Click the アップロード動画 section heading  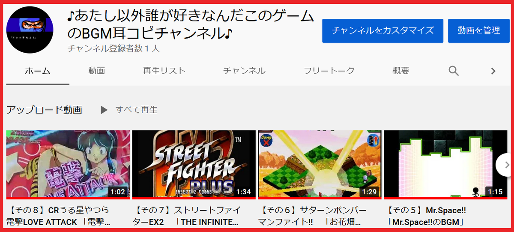(44, 110)
